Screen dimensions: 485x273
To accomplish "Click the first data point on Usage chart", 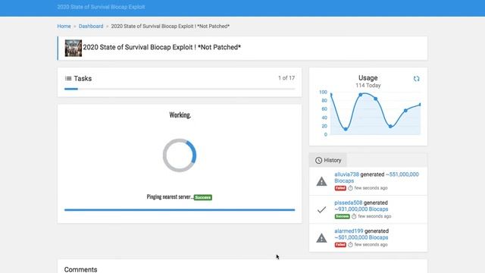I will tap(331, 95).
